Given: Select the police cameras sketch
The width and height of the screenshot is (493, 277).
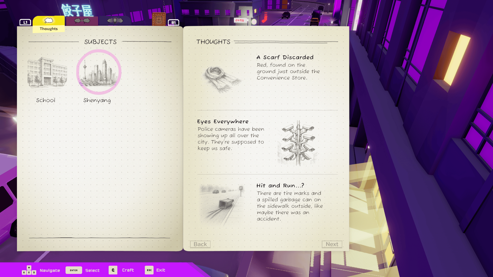Looking at the screenshot, I should pyautogui.click(x=298, y=143).
